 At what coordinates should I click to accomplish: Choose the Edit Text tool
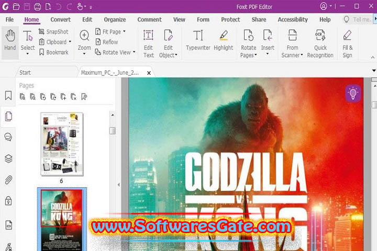[x=148, y=43]
